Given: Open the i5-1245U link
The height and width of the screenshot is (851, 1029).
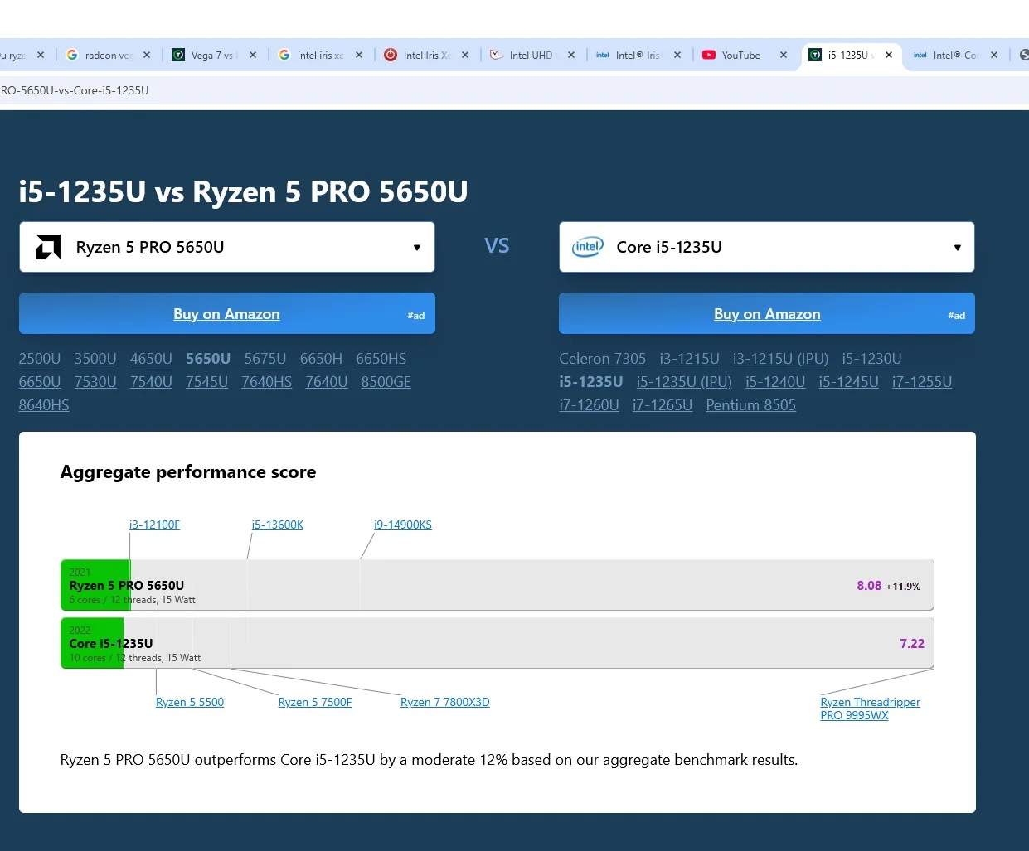Looking at the screenshot, I should [849, 382].
